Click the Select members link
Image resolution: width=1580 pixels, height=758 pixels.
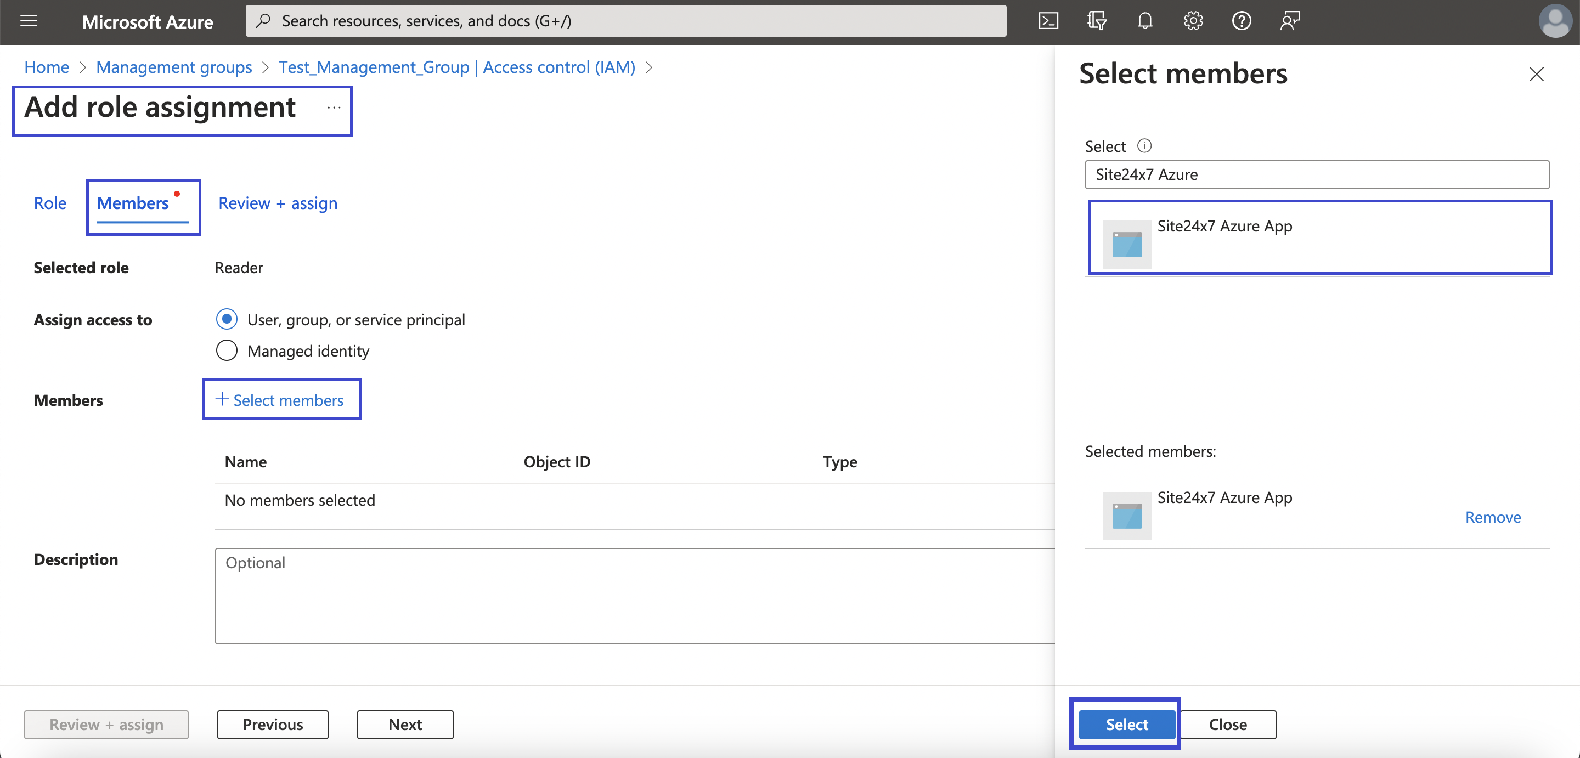(281, 400)
